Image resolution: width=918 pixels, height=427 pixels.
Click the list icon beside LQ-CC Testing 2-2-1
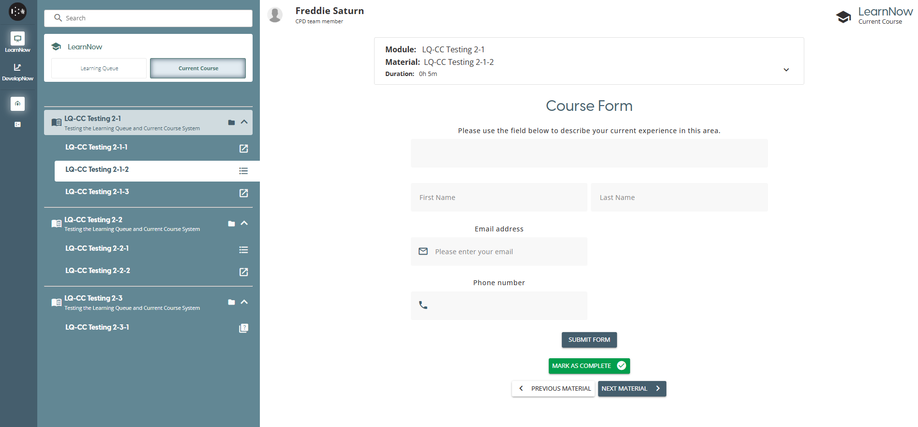pos(243,250)
